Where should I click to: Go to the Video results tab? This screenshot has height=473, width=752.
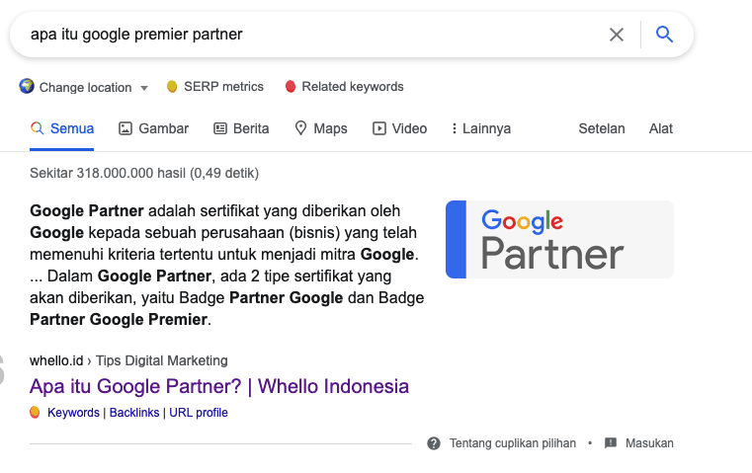click(399, 128)
